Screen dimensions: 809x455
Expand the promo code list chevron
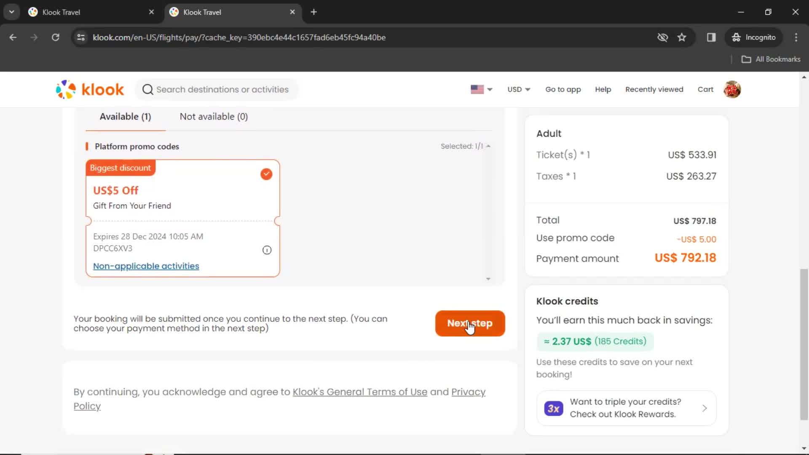[488, 145]
